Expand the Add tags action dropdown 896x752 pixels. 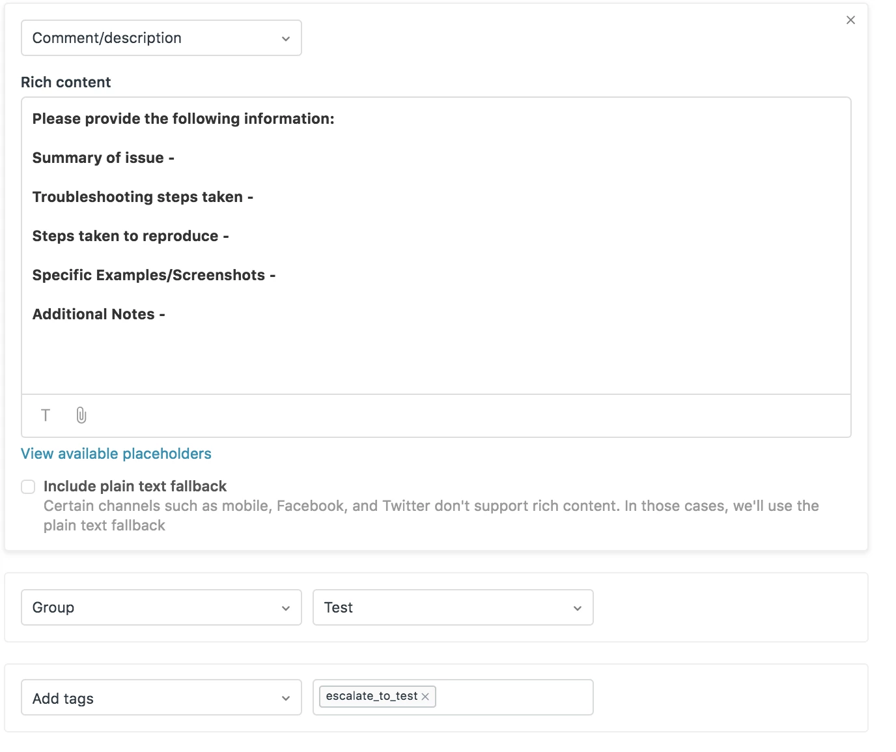pyautogui.click(x=161, y=698)
